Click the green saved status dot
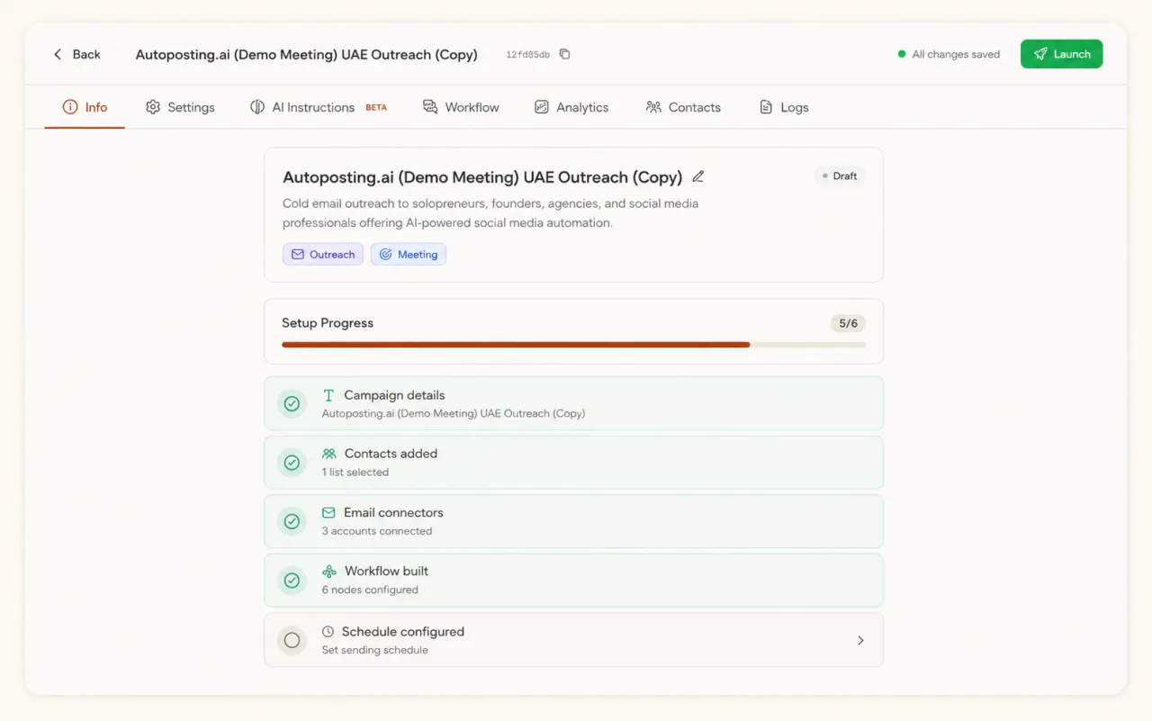The height and width of the screenshot is (721, 1152). [902, 54]
